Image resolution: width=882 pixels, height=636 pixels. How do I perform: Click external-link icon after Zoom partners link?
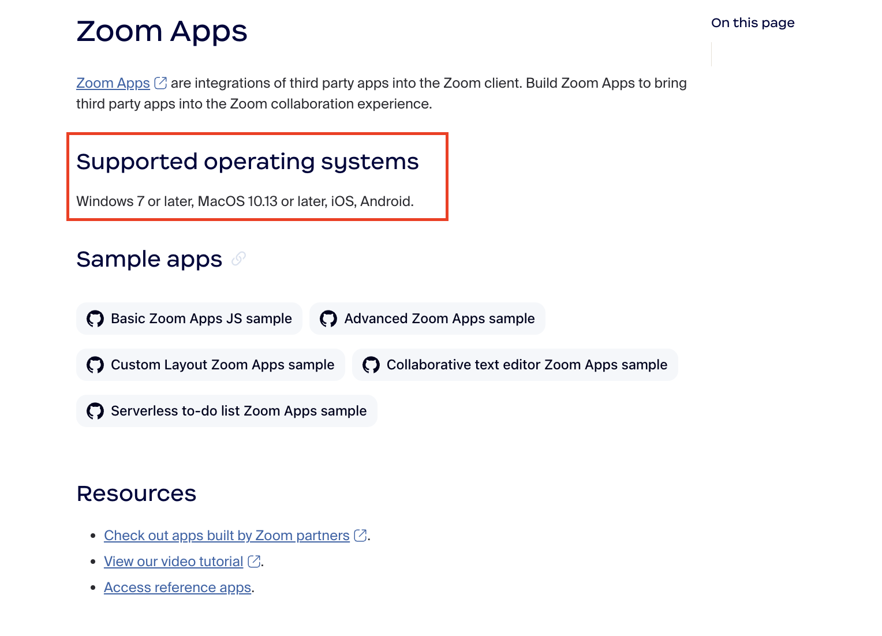pos(360,536)
